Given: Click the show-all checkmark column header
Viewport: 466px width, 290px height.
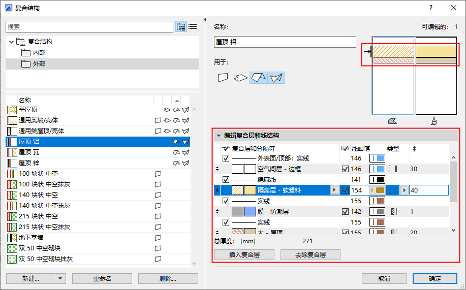Looking at the screenshot, I should tap(226, 149).
